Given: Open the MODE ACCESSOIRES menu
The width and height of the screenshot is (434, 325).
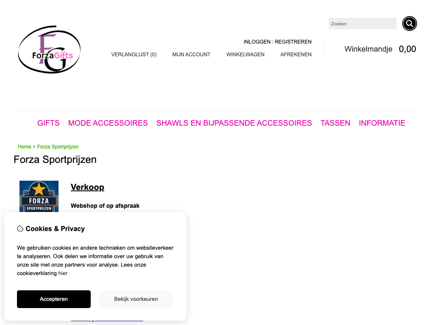Looking at the screenshot, I should pos(108,123).
